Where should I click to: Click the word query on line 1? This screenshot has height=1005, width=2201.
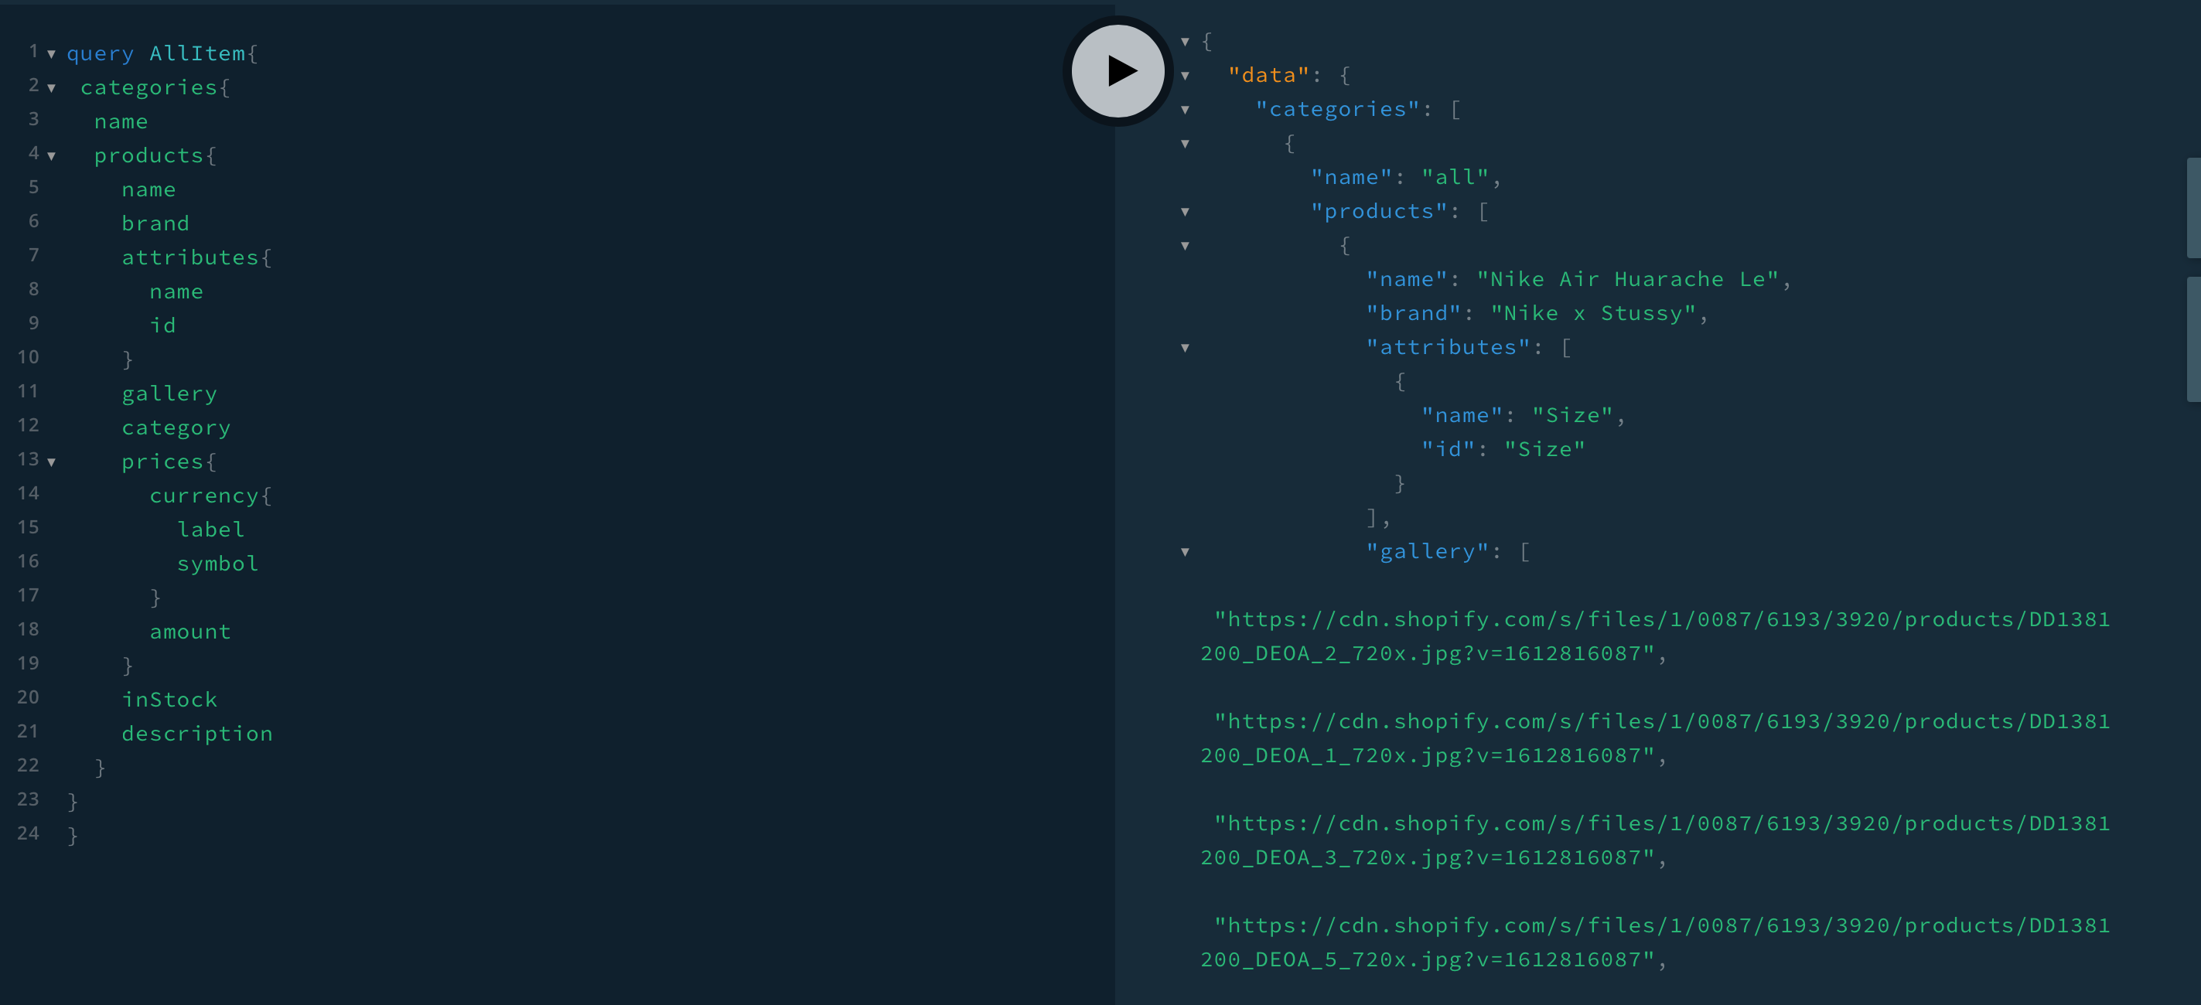coord(100,53)
